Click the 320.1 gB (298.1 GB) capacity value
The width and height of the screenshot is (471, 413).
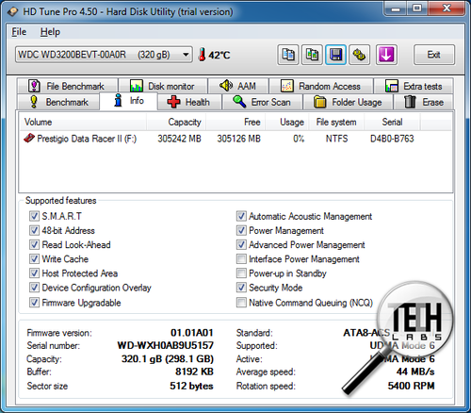tap(168, 358)
